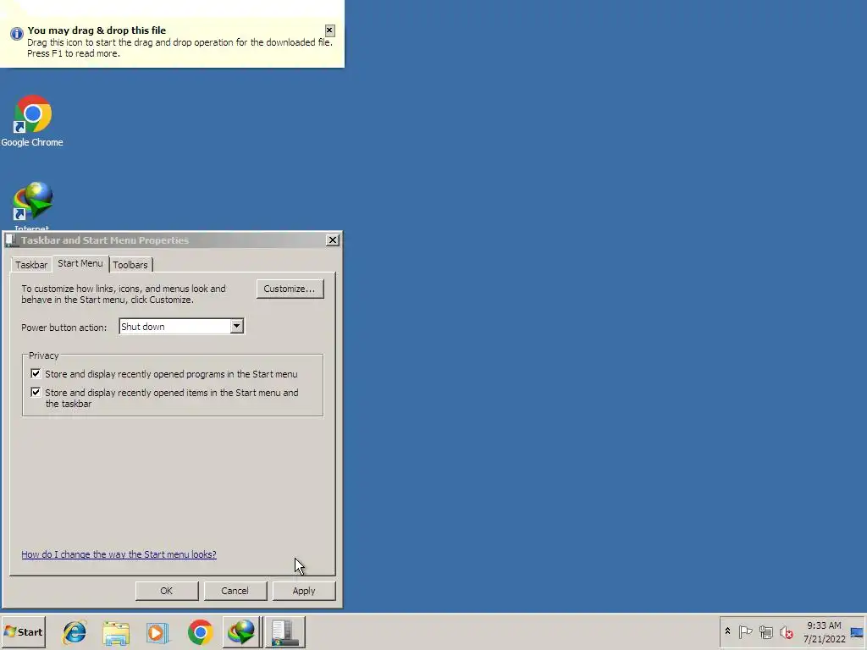This screenshot has width=867, height=650.
Task: Open the Action Center flag icon
Action: [x=745, y=631]
